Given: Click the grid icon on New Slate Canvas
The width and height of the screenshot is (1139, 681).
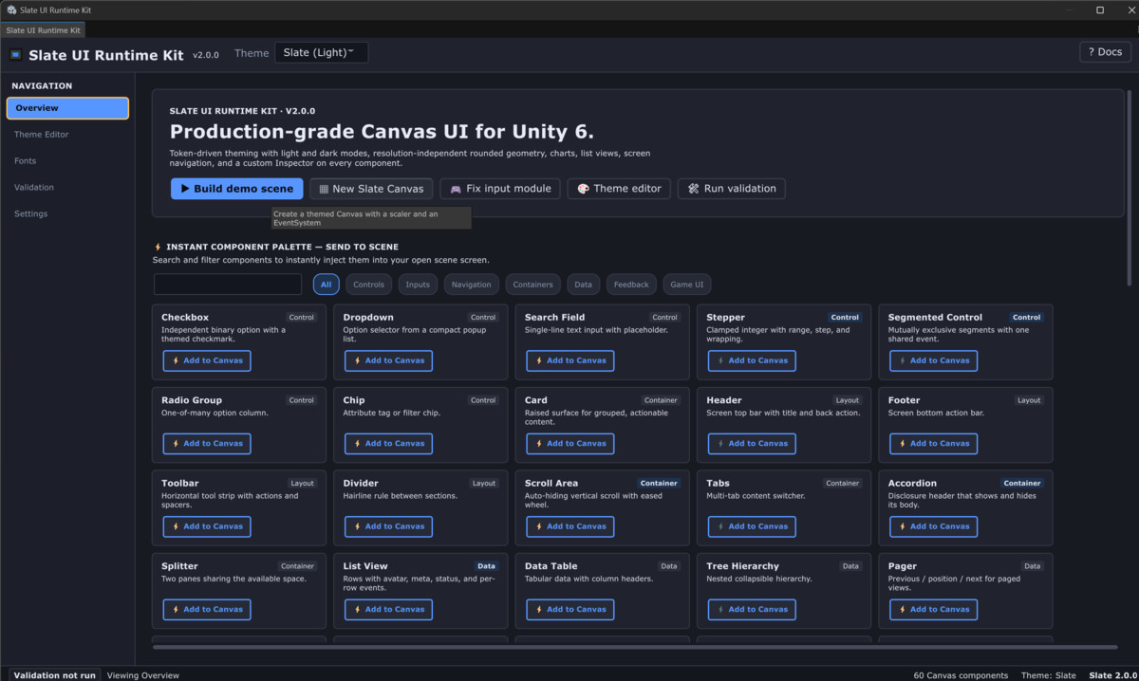Looking at the screenshot, I should 324,189.
